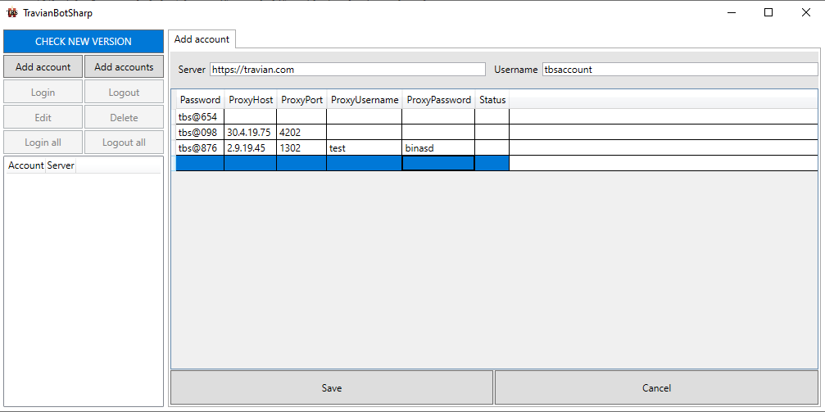The width and height of the screenshot is (825, 412).
Task: Click the Logout all button
Action: tap(125, 142)
